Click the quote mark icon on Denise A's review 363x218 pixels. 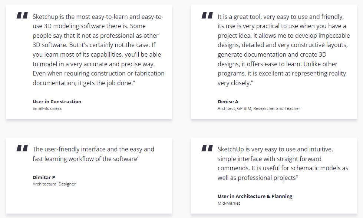tap(207, 16)
